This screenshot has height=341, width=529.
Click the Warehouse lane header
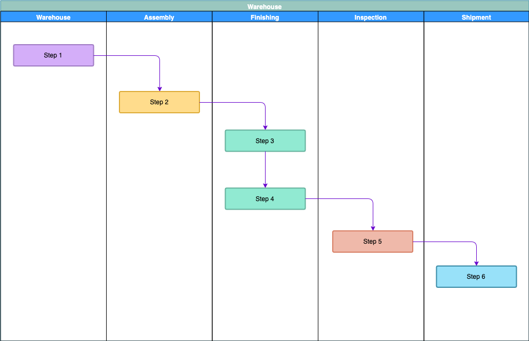click(53, 17)
